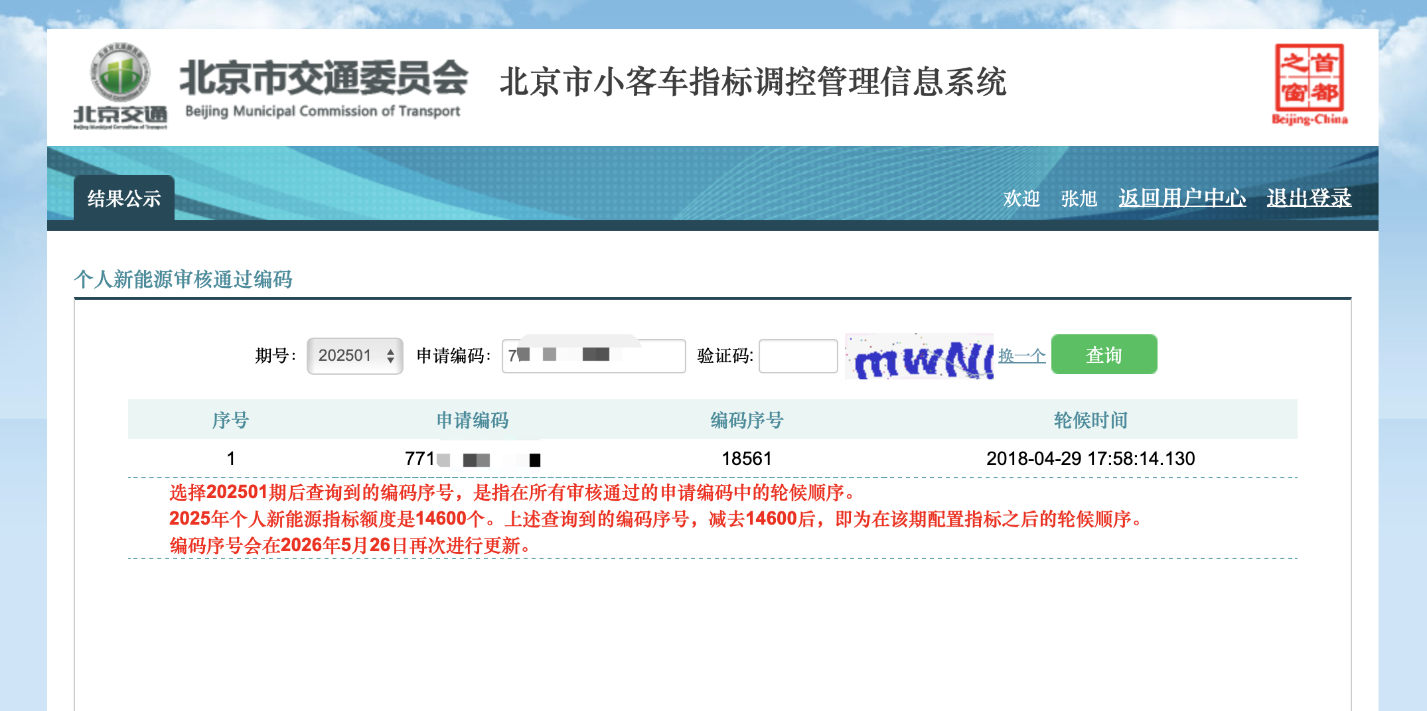The image size is (1427, 711).
Task: Click row number 1 in 序号 column
Action: (230, 458)
